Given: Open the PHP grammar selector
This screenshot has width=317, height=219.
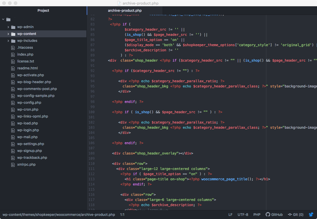Looking at the screenshot, I should 257,215.
